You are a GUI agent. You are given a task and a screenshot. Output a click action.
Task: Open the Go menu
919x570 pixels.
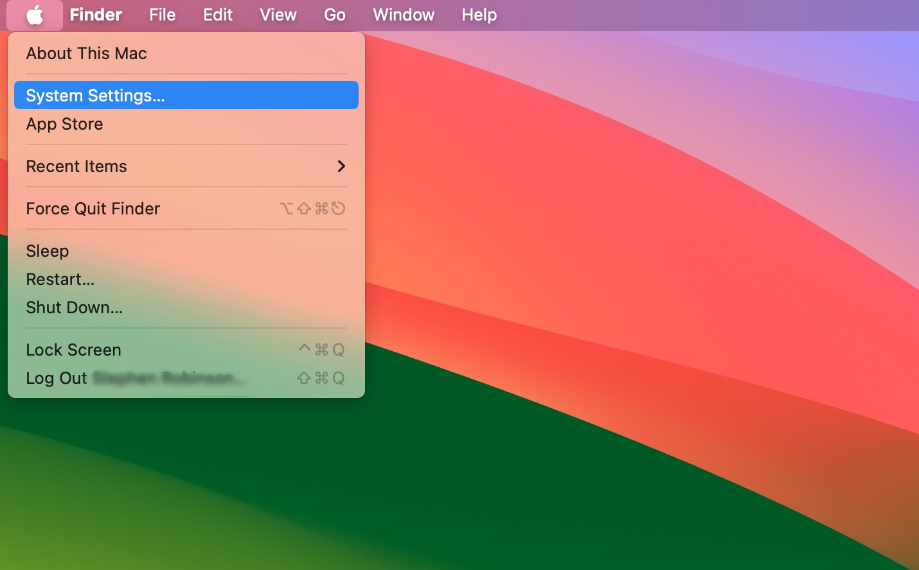click(335, 15)
